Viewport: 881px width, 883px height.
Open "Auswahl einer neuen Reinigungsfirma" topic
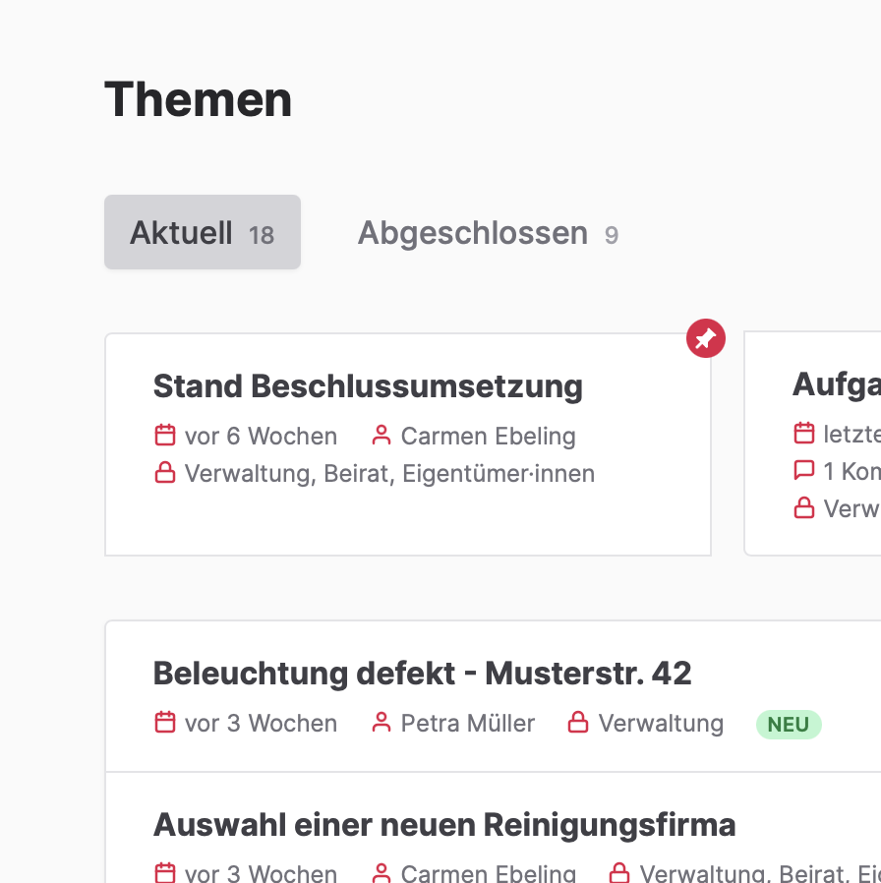point(444,824)
